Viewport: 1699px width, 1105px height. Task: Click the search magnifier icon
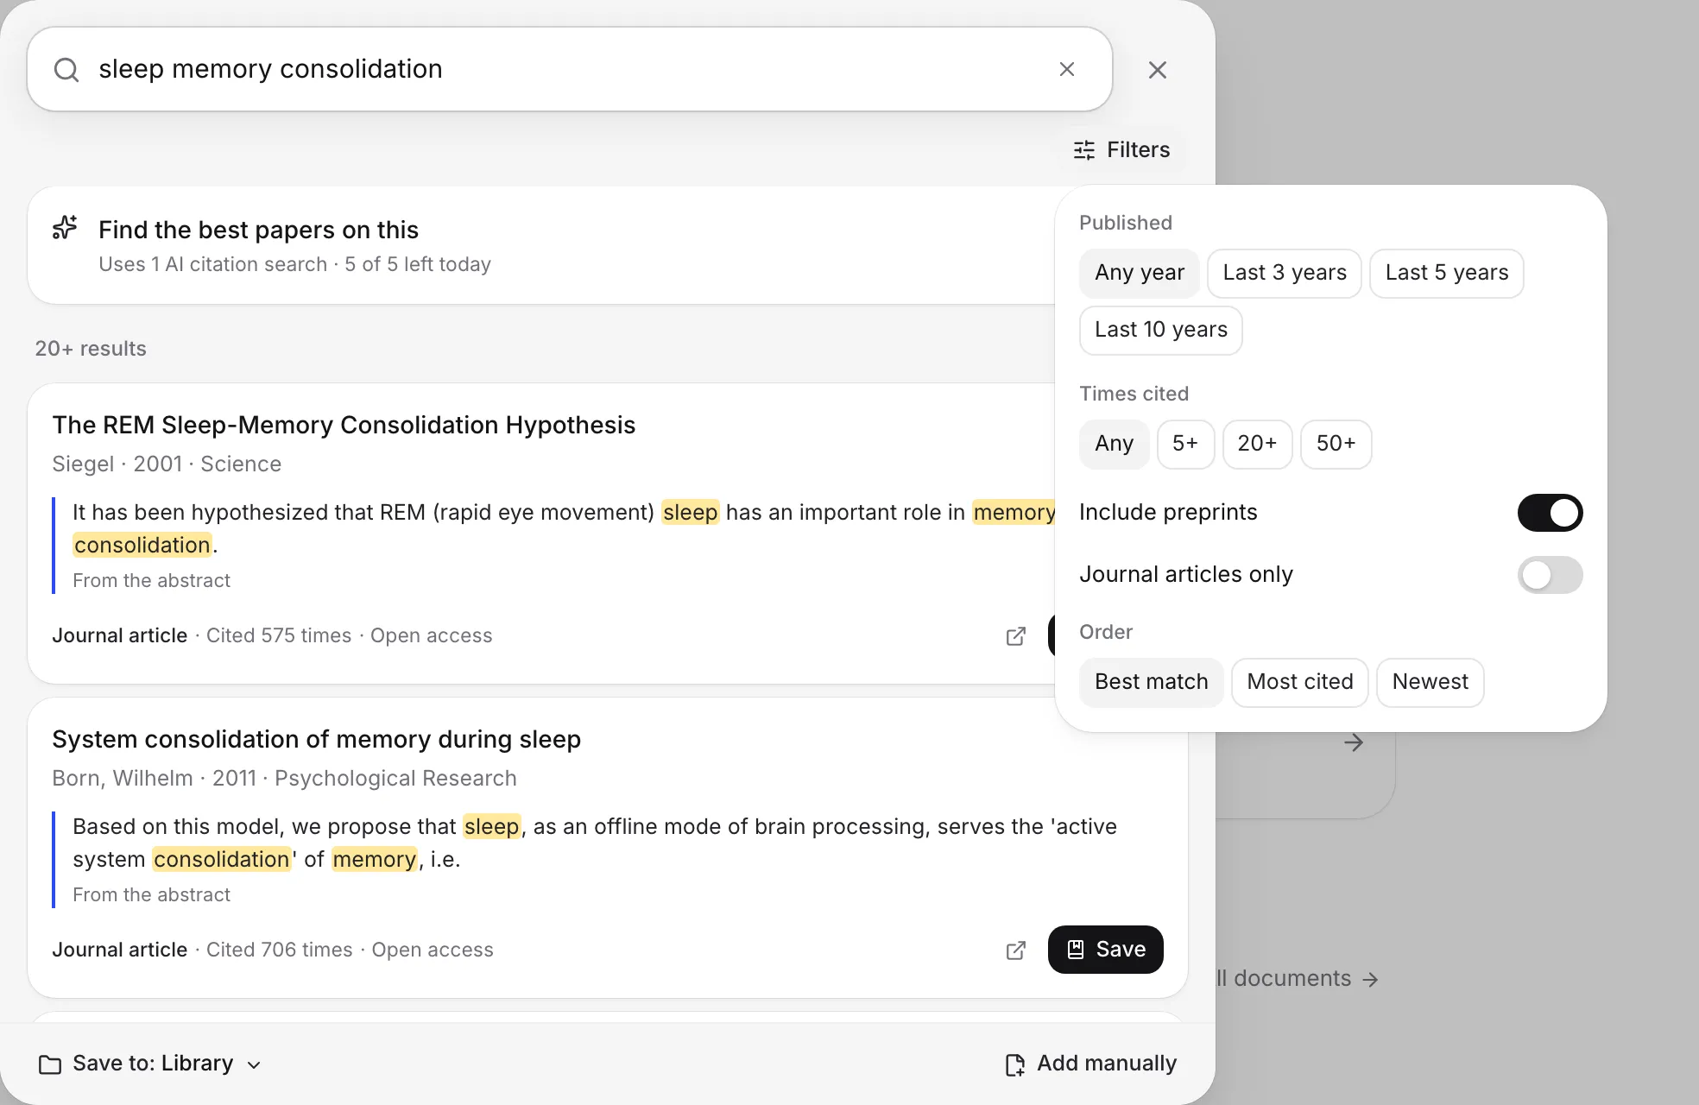click(66, 70)
